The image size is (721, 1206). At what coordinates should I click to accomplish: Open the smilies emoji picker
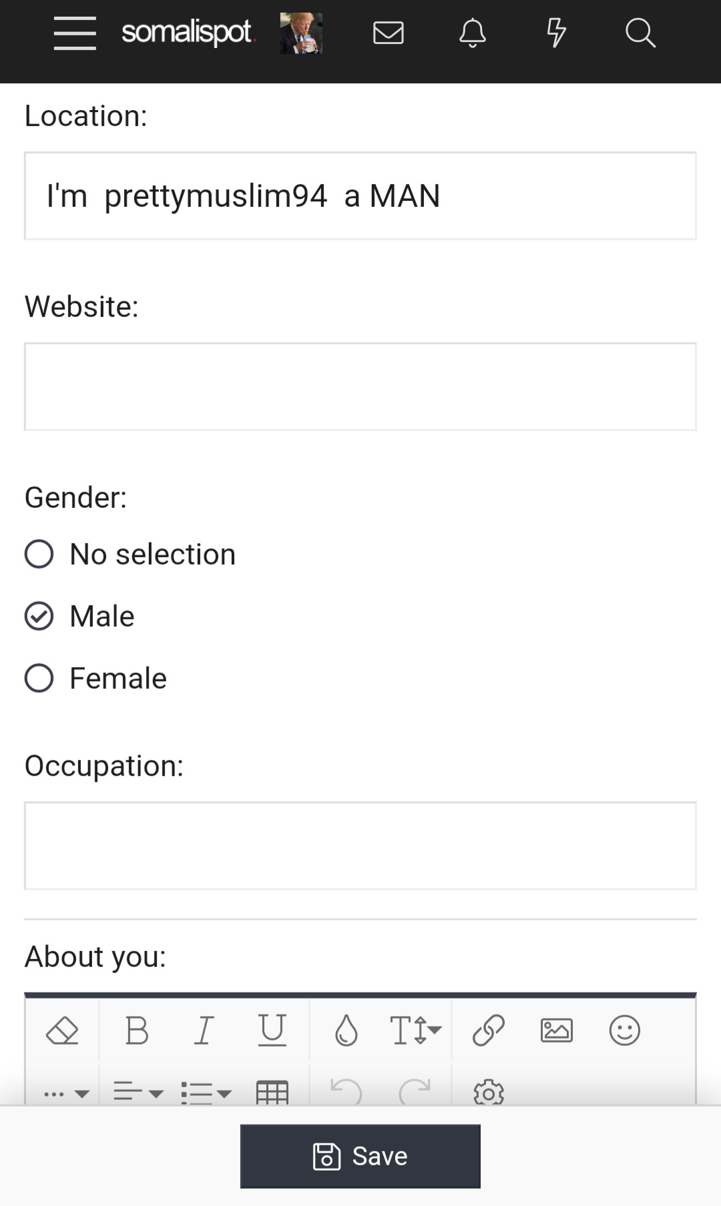pos(624,1030)
